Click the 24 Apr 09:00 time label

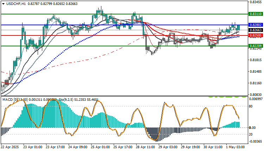[x=78, y=147]
